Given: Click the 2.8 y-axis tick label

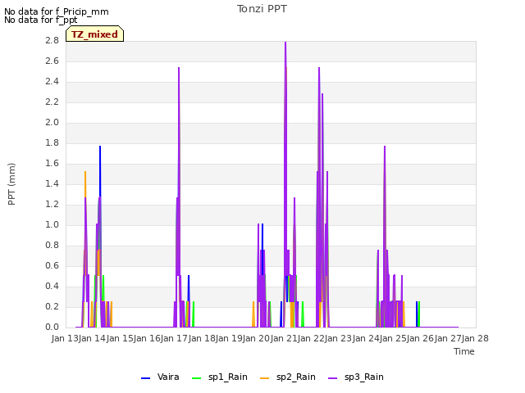Looking at the screenshot, I should coord(52,40).
